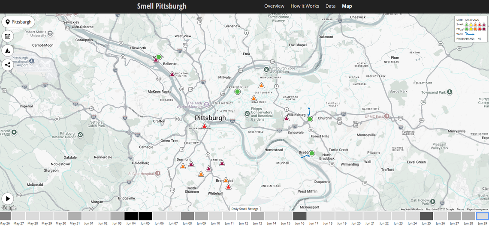Click orange smell triangle above Shadyside label

[x=254, y=98]
